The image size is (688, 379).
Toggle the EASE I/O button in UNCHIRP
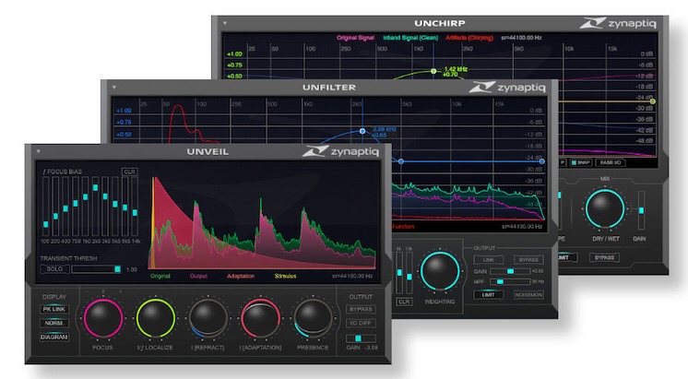611,162
